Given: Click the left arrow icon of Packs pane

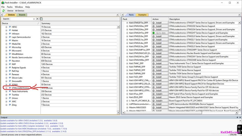Looking at the screenshot, I should tap(123, 15).
